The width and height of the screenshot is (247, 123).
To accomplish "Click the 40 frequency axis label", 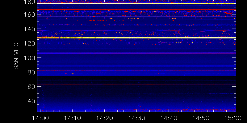I will [31, 101].
